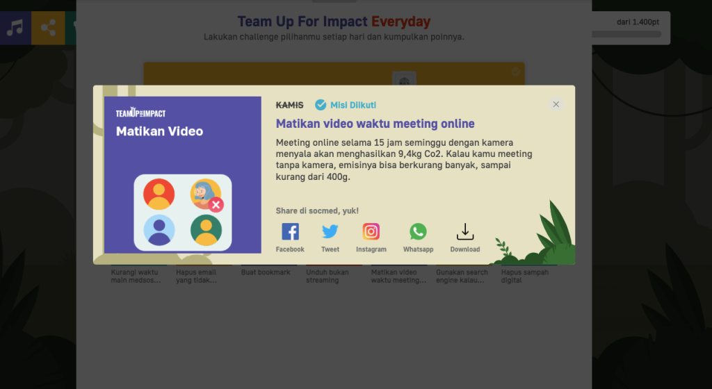This screenshot has width=712, height=389.
Task: Click the 1.400pt points progress bar
Action: point(626,33)
